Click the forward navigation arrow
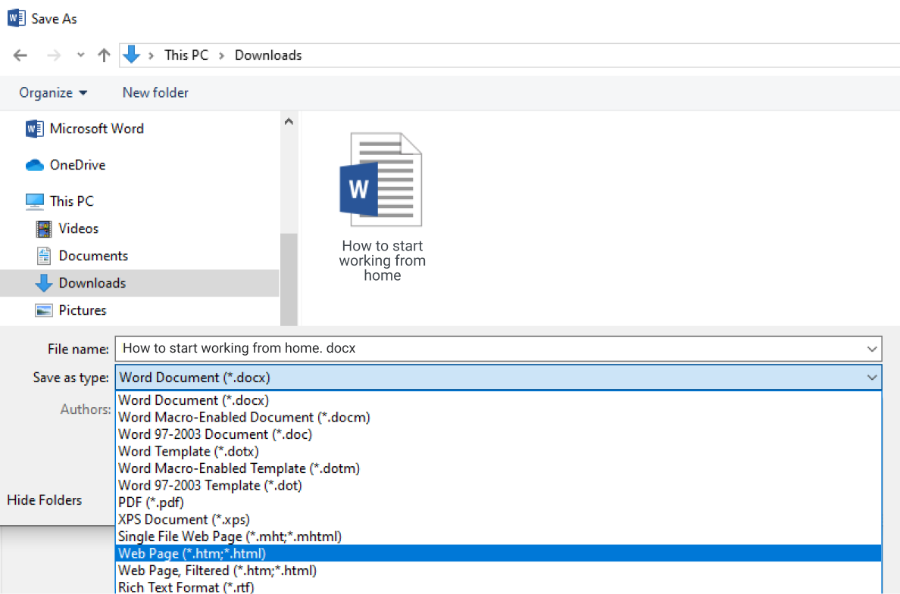 (x=54, y=54)
